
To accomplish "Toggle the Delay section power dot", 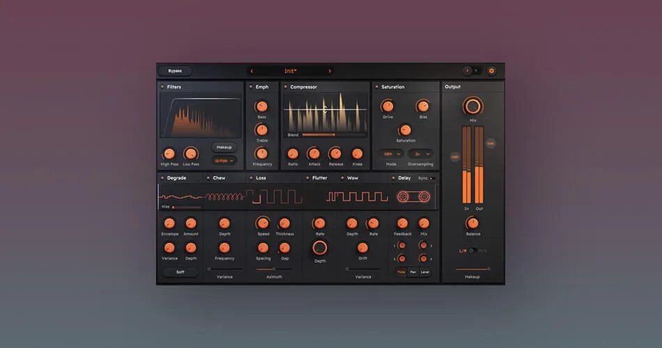I will pyautogui.click(x=393, y=178).
